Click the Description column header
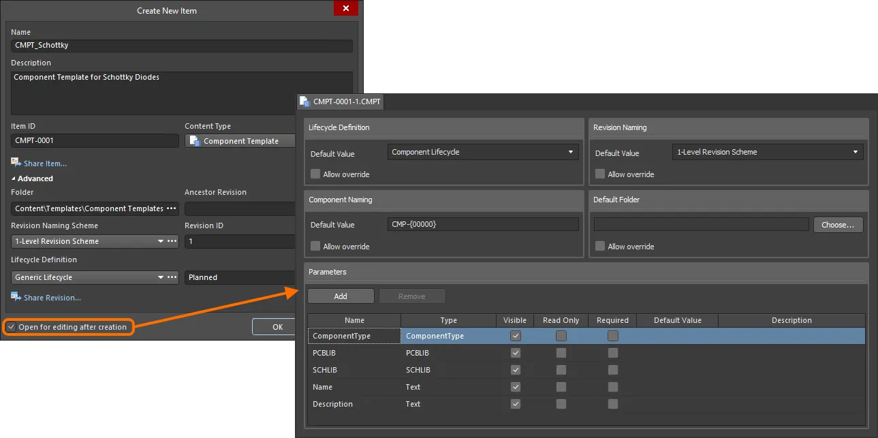This screenshot has height=438, width=878. 791,320
